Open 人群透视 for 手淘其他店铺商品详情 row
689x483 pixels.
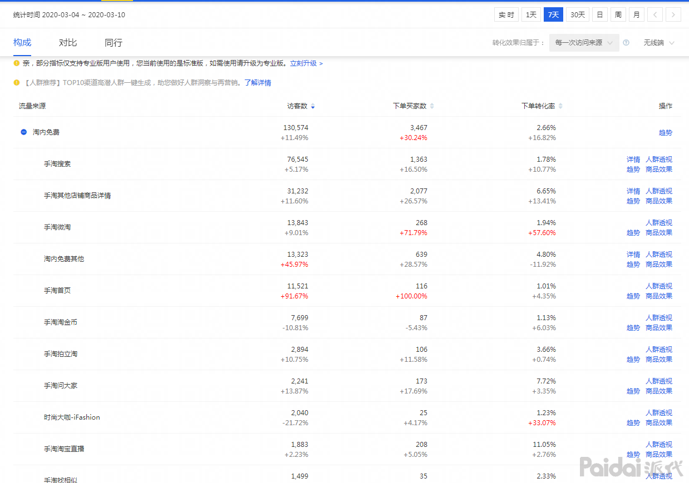[x=659, y=191]
